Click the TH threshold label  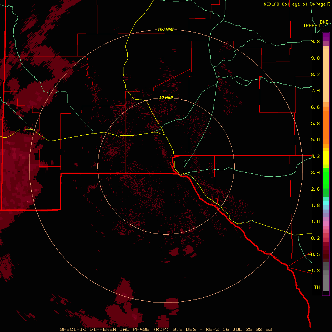[317, 287]
